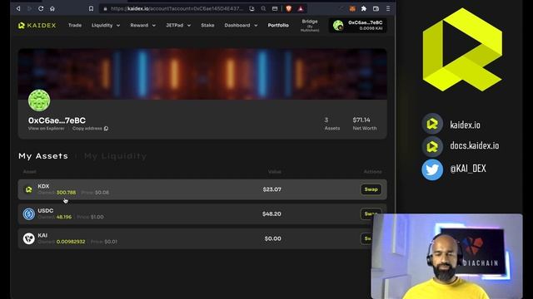Click the browser forward arrow
The width and height of the screenshot is (533, 299).
click(x=30, y=8)
